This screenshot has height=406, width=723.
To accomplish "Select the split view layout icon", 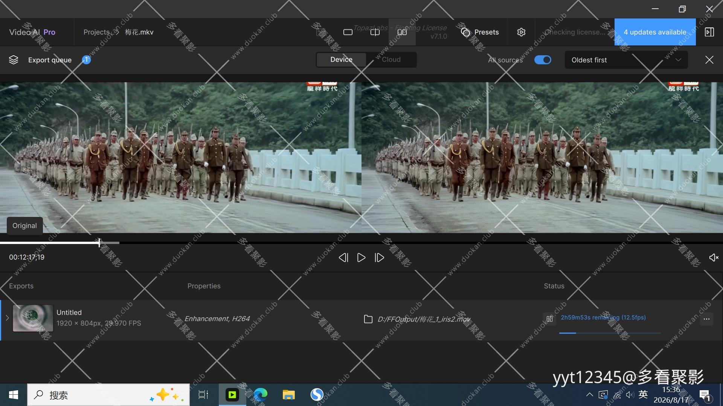I will (375, 32).
